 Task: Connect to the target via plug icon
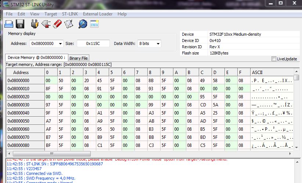pyautogui.click(x=35, y=24)
